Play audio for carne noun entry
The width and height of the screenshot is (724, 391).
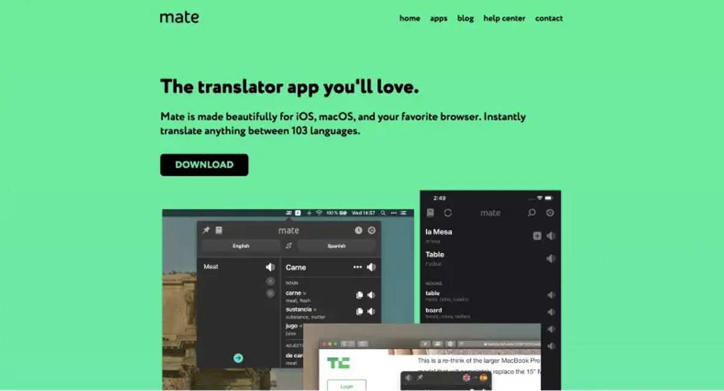(x=371, y=295)
